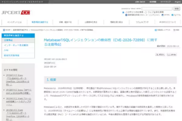Open the About JPCERT/CC navigation tab

[x=168, y=22]
